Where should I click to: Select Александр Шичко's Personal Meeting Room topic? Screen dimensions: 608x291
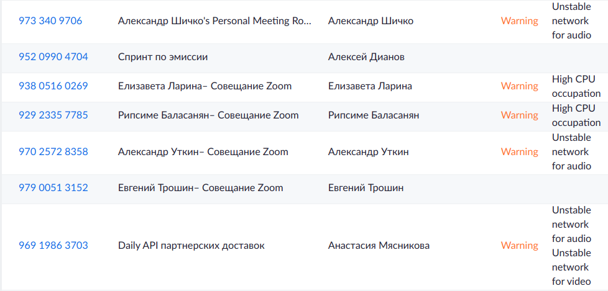(x=214, y=21)
